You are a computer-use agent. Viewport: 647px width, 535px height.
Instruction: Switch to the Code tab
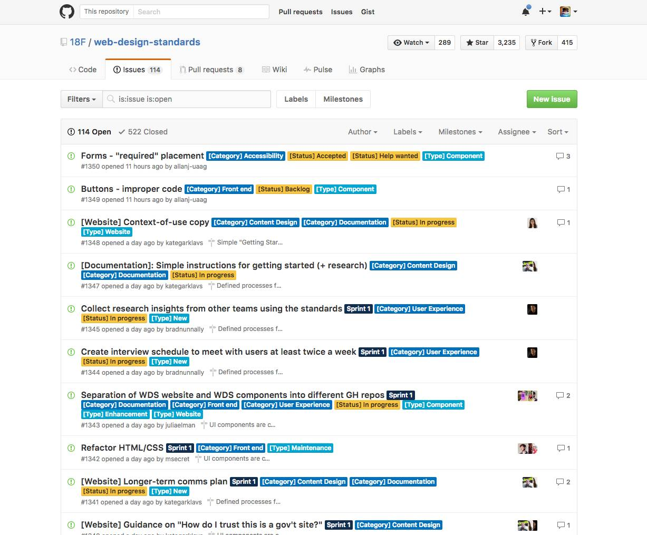[x=83, y=70]
